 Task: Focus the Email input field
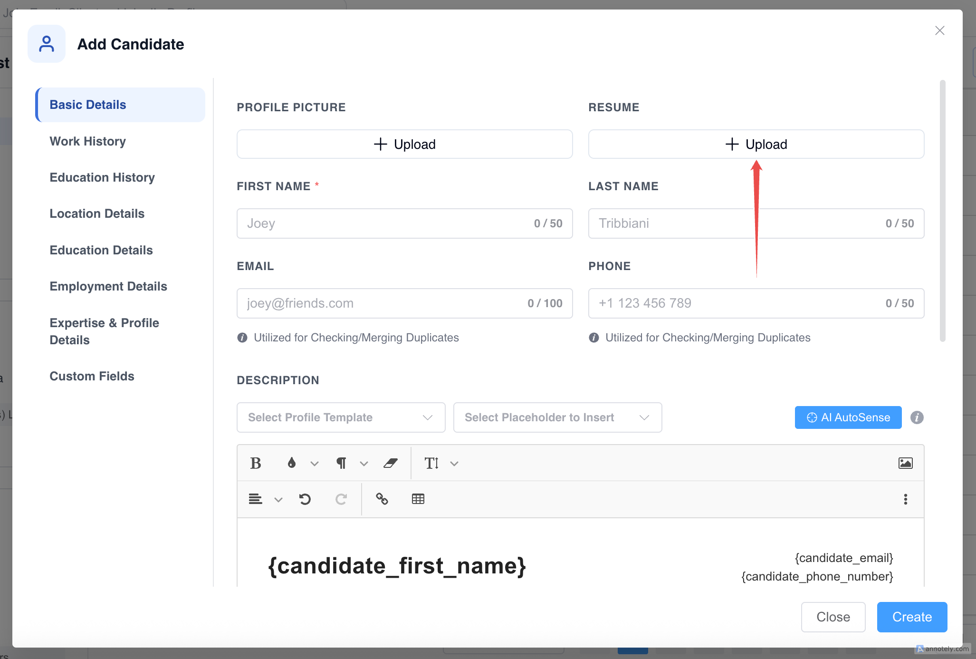point(405,303)
